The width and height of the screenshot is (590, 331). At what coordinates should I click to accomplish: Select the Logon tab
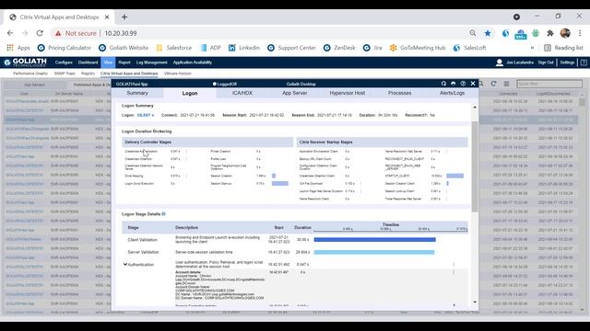[190, 93]
